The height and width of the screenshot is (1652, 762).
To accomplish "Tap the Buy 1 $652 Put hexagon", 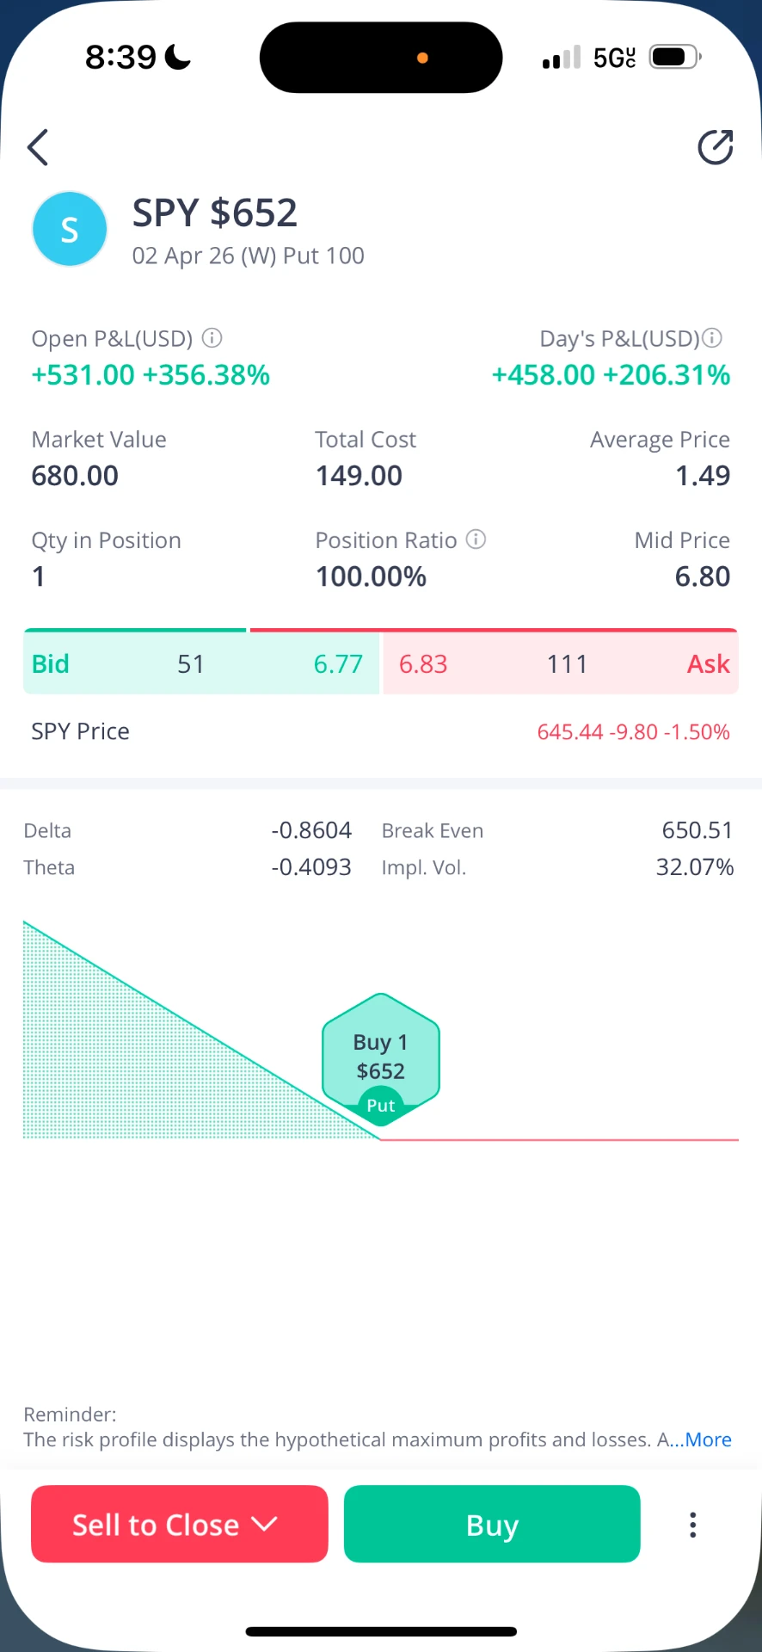I will point(381,1059).
